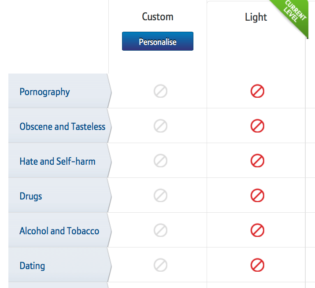Image resolution: width=315 pixels, height=288 pixels.
Task: Click the Drugs category label
Action: [x=31, y=196]
